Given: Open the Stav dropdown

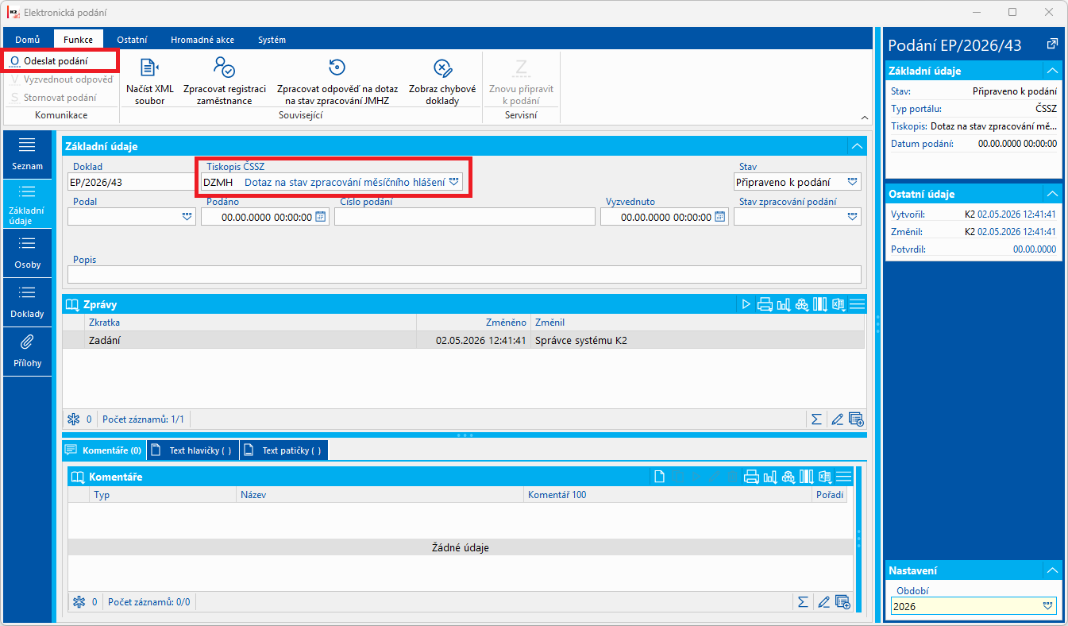Looking at the screenshot, I should tap(853, 182).
